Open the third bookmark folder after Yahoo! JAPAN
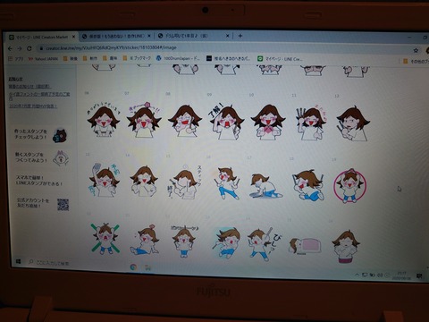Viewport: 429px width, 322px height. (x=110, y=58)
